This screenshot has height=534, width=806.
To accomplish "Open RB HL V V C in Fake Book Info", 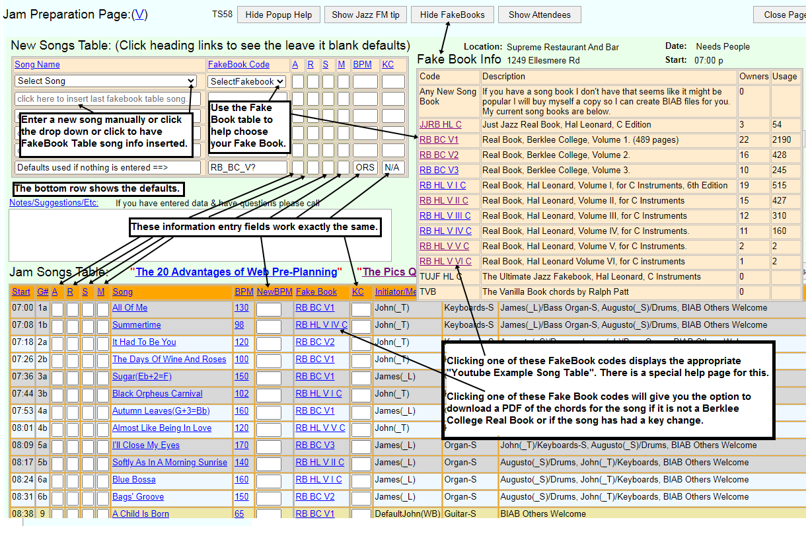I will point(444,247).
